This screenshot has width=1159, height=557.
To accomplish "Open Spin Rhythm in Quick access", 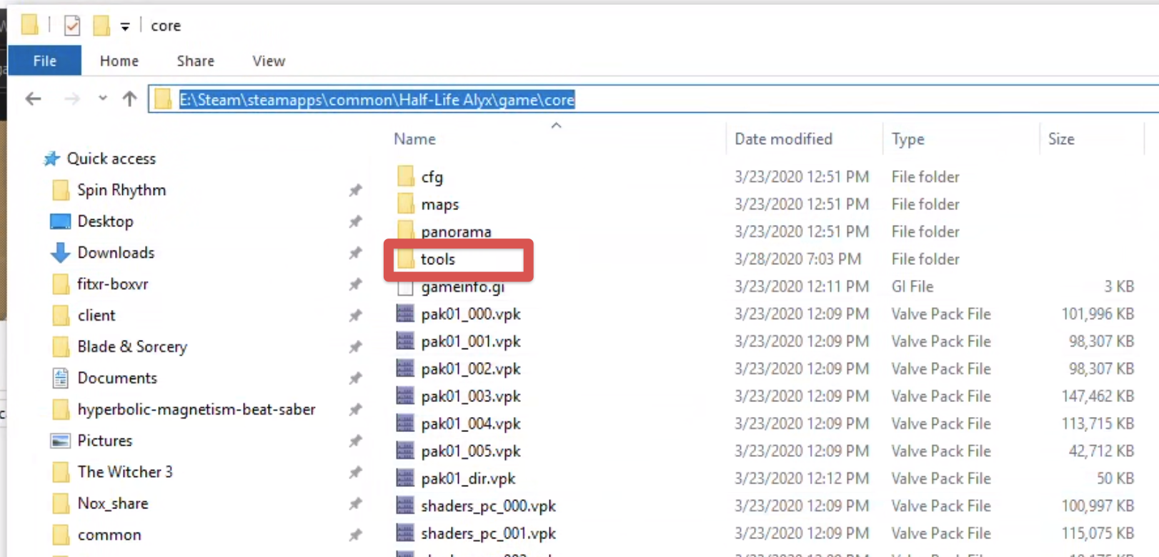I will coord(121,190).
